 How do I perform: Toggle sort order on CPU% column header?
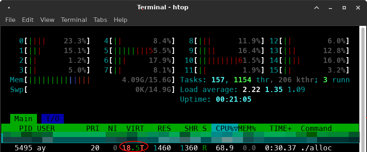(x=225, y=128)
